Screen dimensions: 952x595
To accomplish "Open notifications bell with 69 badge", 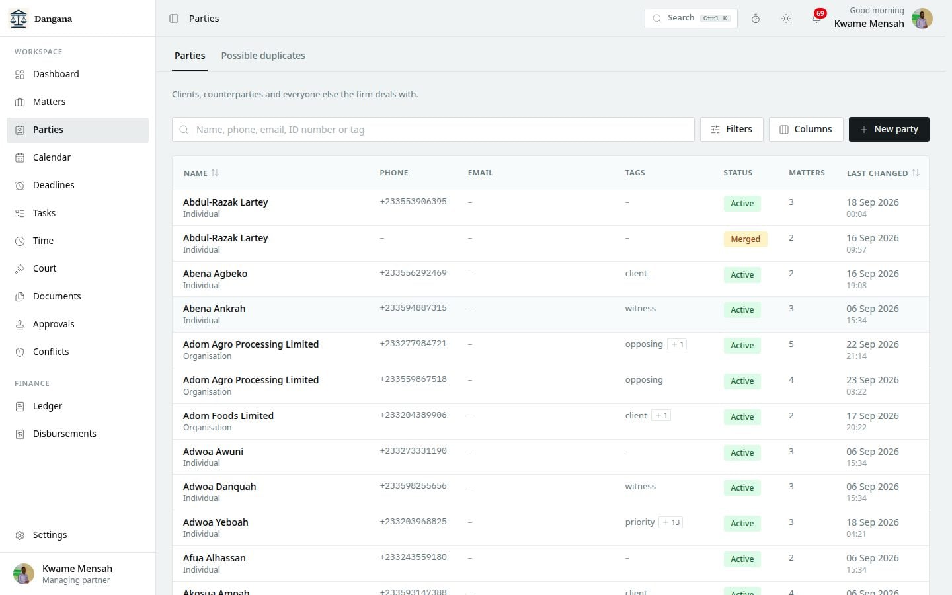I will coord(817,18).
